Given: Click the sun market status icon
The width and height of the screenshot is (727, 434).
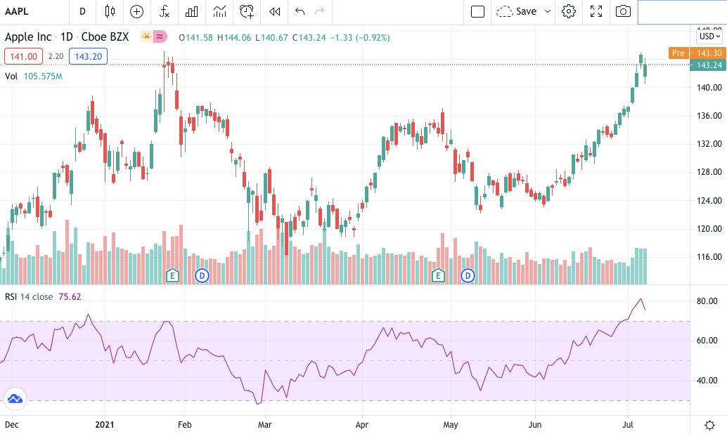Looking at the screenshot, I should point(147,37).
